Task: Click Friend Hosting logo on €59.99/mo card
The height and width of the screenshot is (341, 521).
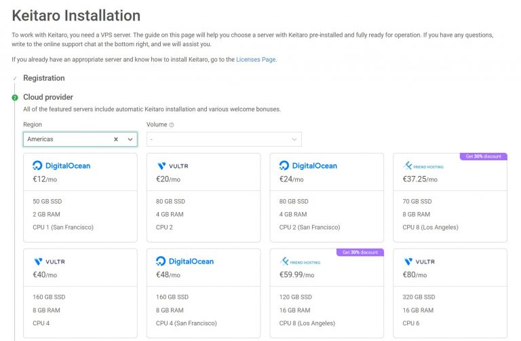Action: (300, 262)
